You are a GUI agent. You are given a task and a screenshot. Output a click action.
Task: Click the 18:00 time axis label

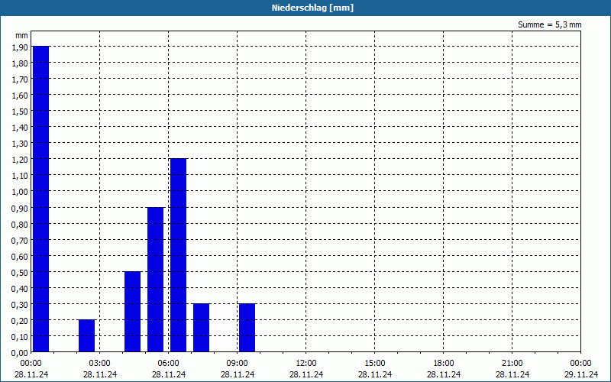click(444, 364)
